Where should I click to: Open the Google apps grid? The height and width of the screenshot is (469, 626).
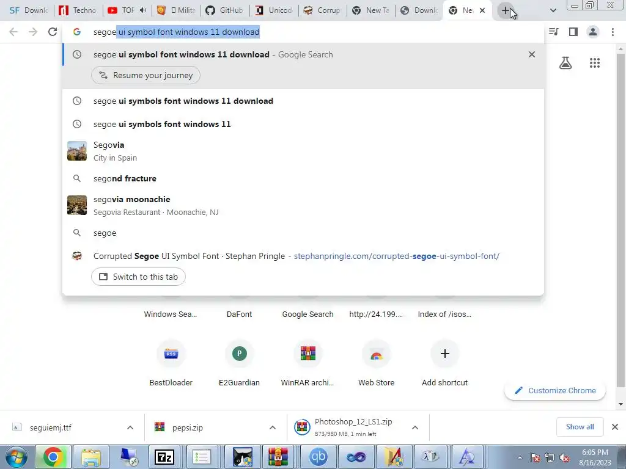pyautogui.click(x=594, y=63)
